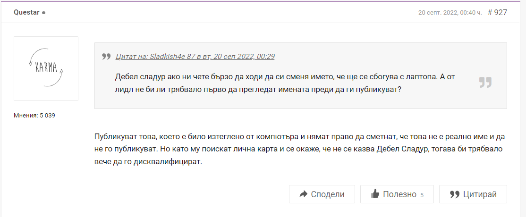This screenshot has width=526, height=217.
Task: Click the share arrow icon beside Сподели
Action: click(303, 194)
